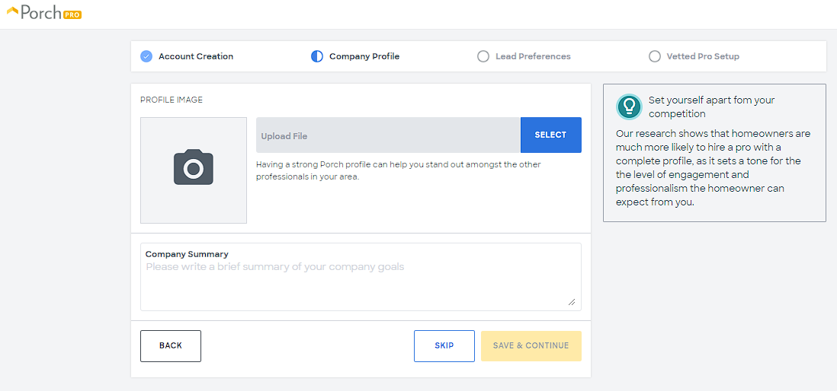Click the half-filled Company Profile step icon
837x391 pixels.
click(x=317, y=56)
